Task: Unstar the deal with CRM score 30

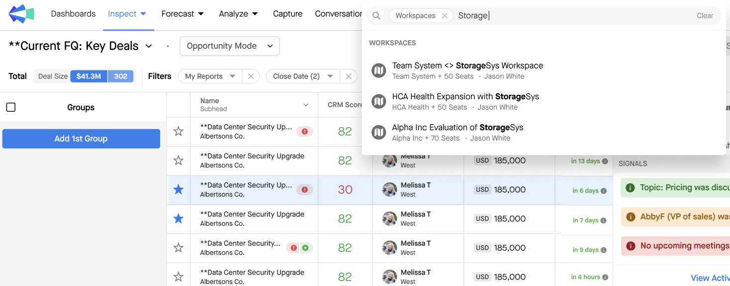Action: click(x=178, y=190)
